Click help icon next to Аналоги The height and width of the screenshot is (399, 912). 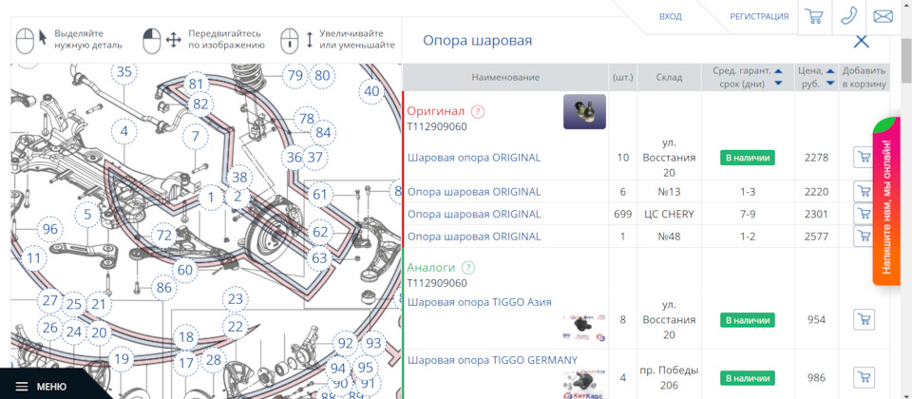tap(468, 268)
